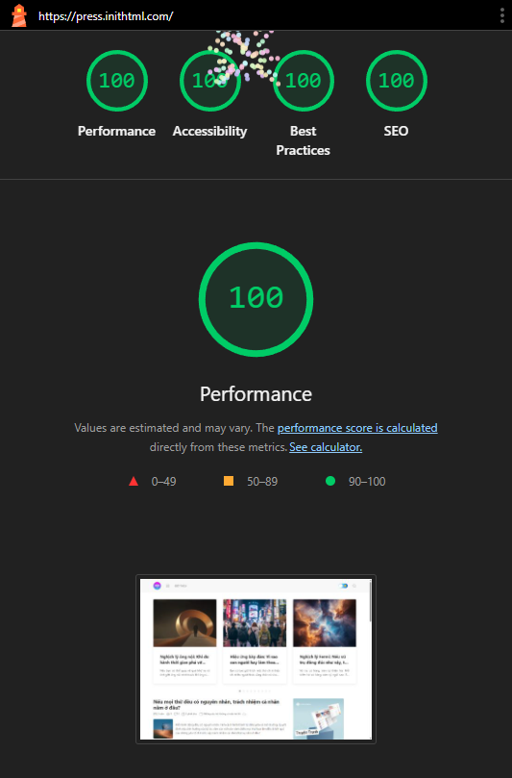Click the large central Performance gauge
This screenshot has height=778, width=512.
[256, 299]
